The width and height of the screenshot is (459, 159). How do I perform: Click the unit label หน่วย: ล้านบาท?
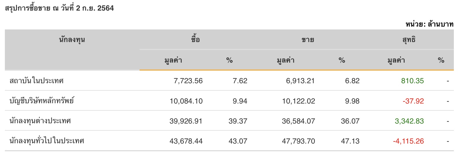tap(430, 24)
